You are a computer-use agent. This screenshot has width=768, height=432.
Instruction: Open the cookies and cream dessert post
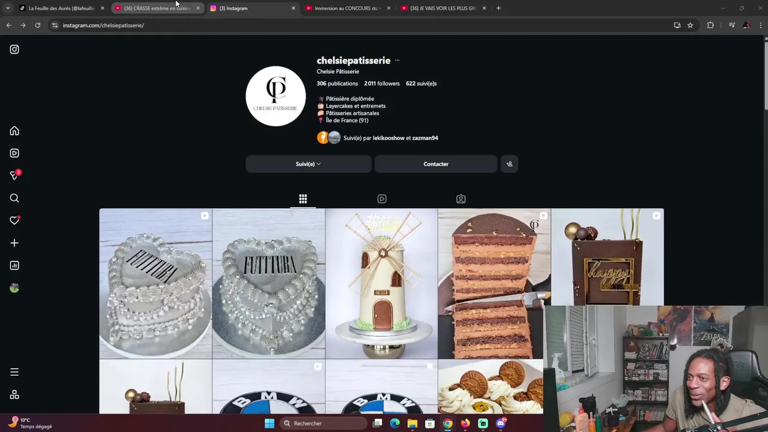pyautogui.click(x=490, y=387)
